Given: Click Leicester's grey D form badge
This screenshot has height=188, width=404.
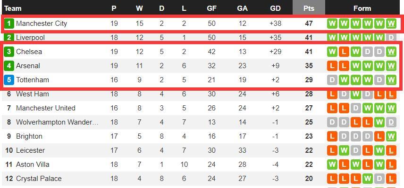Looking at the screenshot, I should coord(355,150).
